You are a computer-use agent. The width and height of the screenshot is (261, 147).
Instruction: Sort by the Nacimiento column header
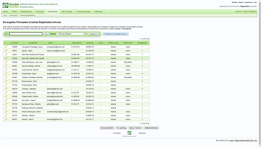click(77, 42)
